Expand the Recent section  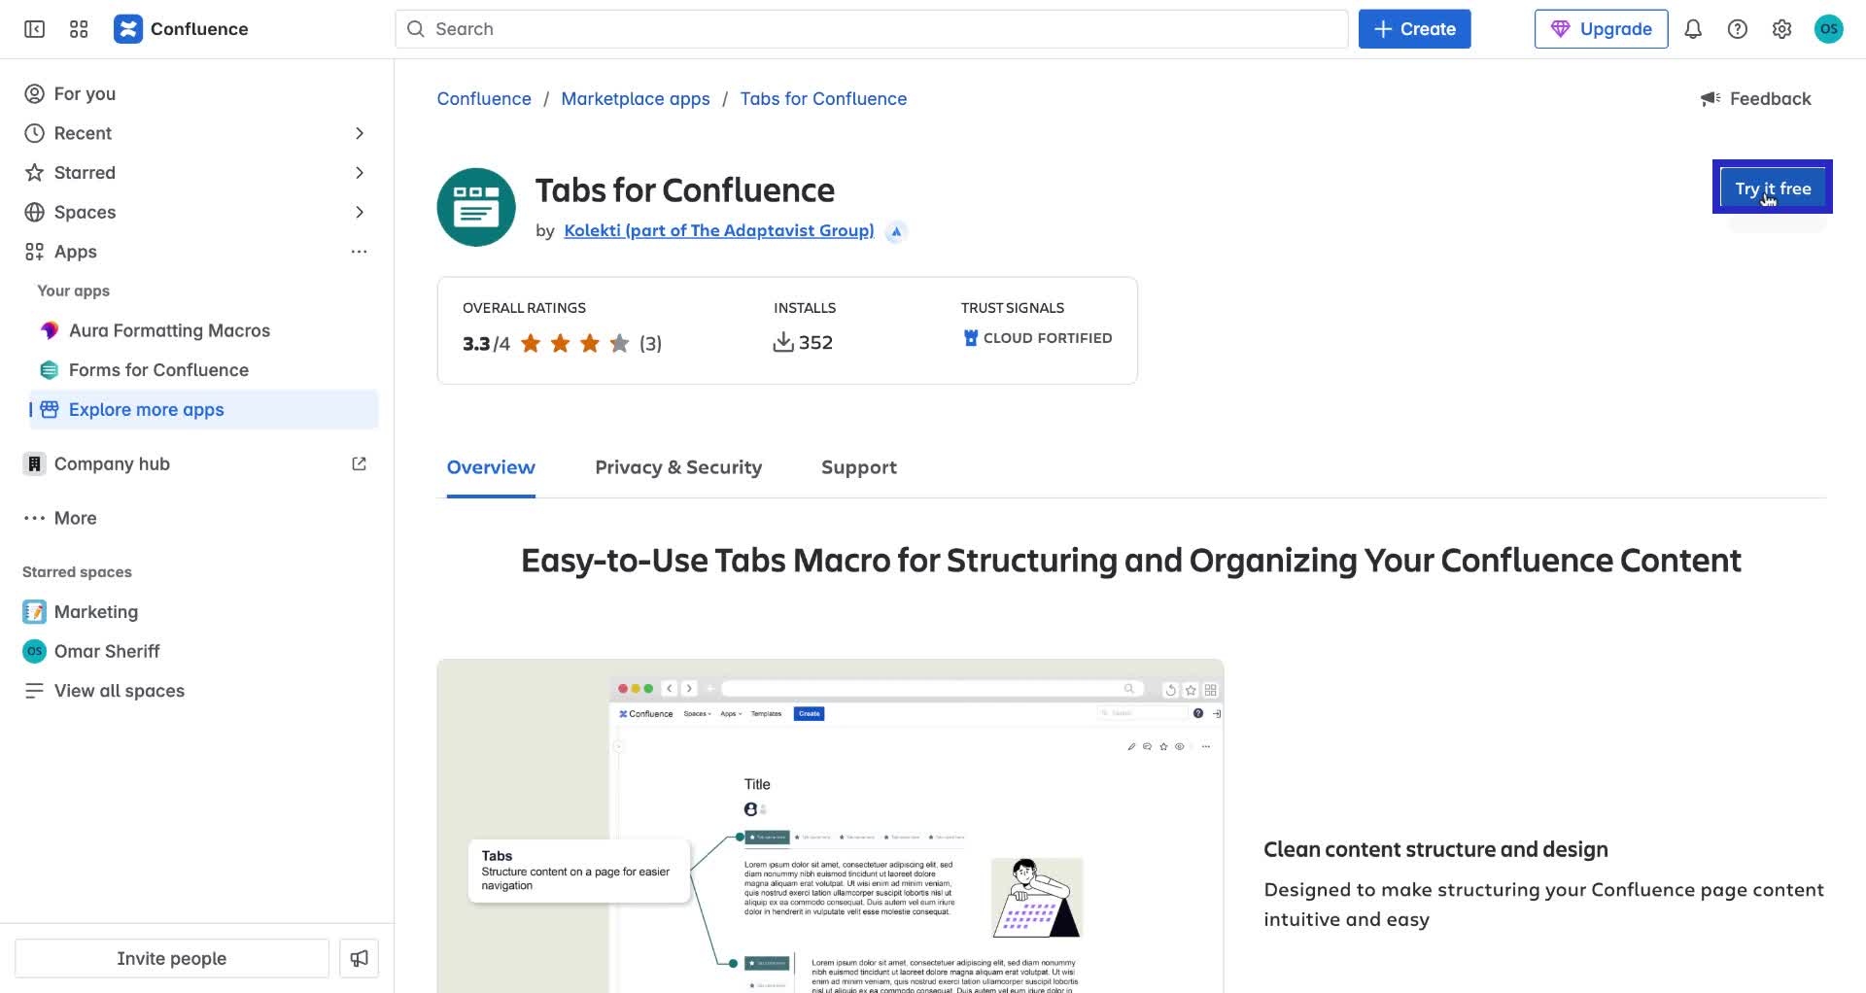click(359, 133)
